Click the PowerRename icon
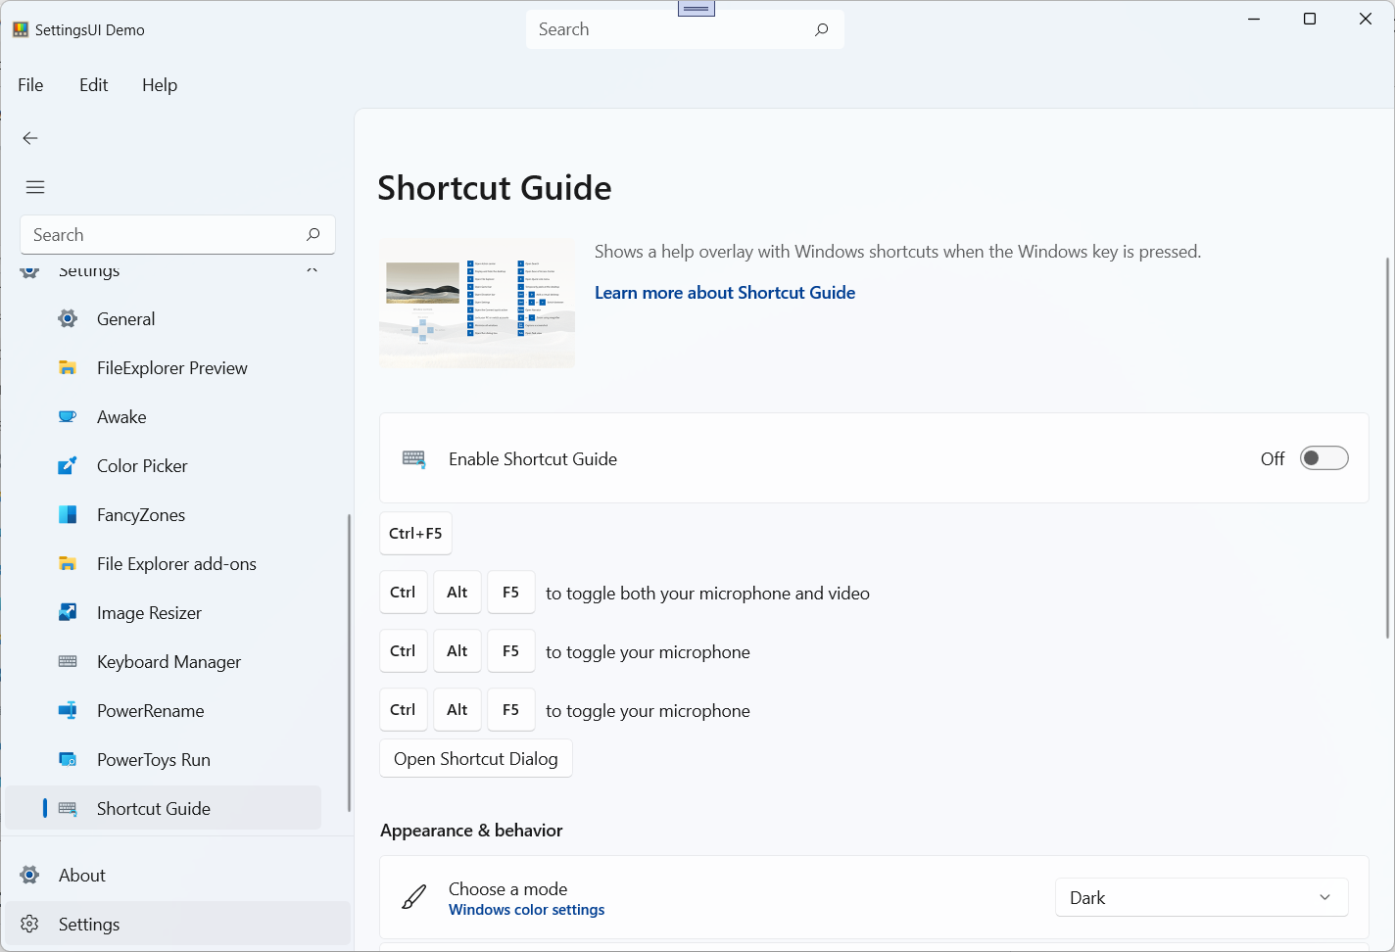1395x952 pixels. point(68,710)
